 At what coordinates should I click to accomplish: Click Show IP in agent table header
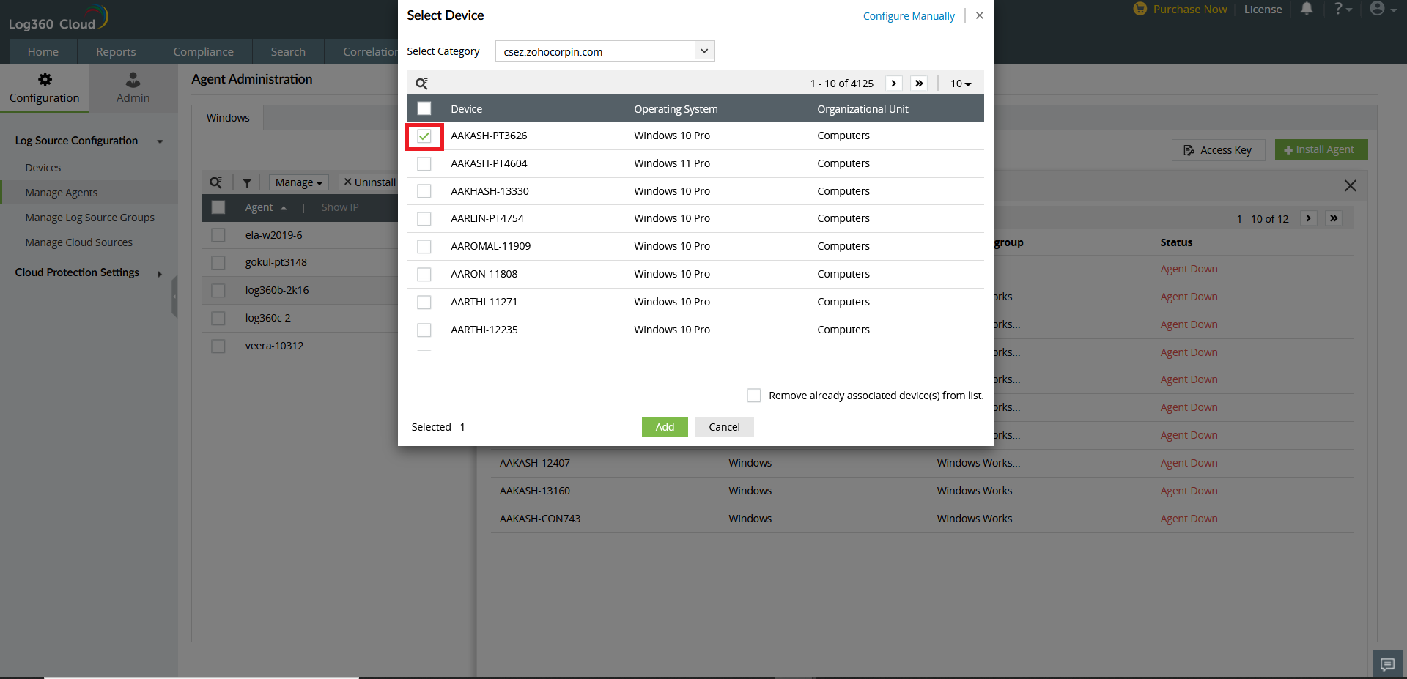(340, 208)
